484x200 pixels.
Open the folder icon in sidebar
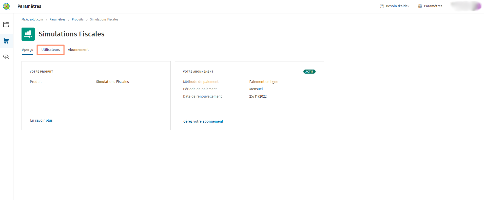[6, 25]
